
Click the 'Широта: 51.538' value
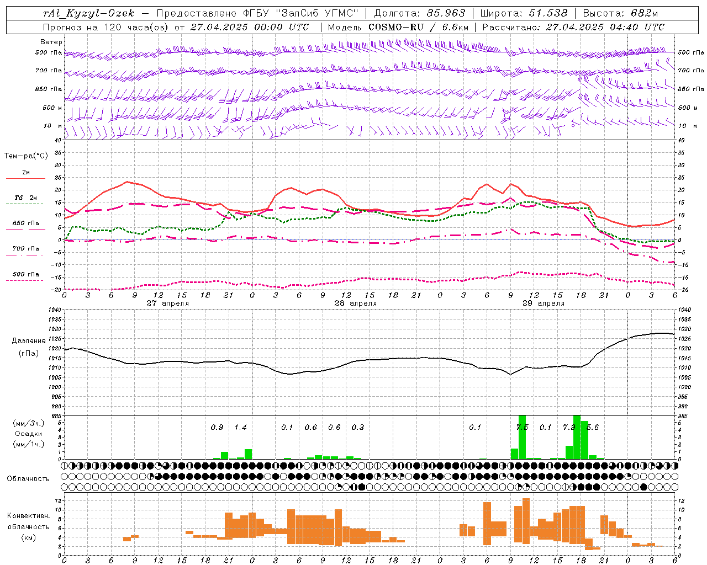(524, 14)
